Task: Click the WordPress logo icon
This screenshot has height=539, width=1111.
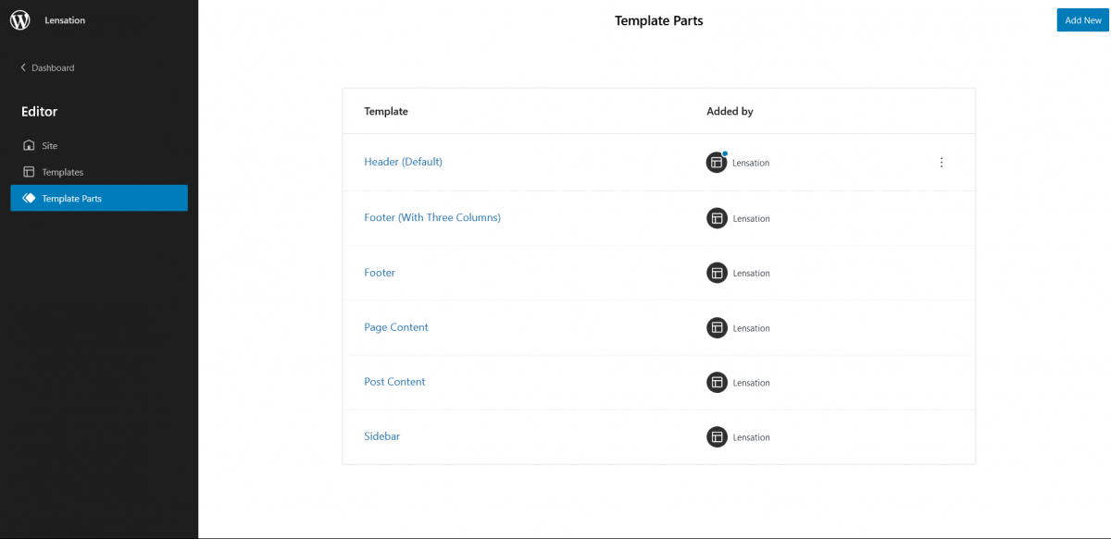Action: pyautogui.click(x=20, y=20)
